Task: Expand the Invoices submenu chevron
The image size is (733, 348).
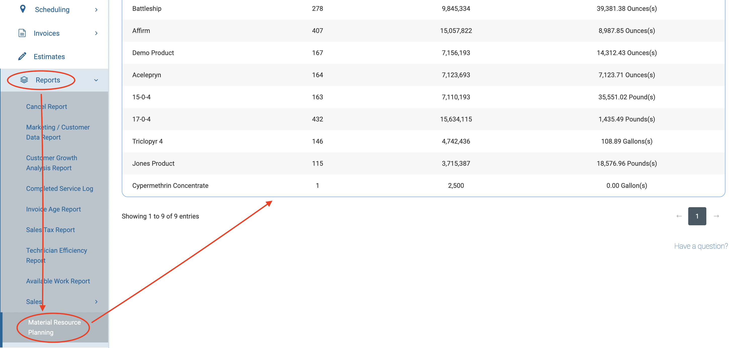Action: click(x=96, y=33)
